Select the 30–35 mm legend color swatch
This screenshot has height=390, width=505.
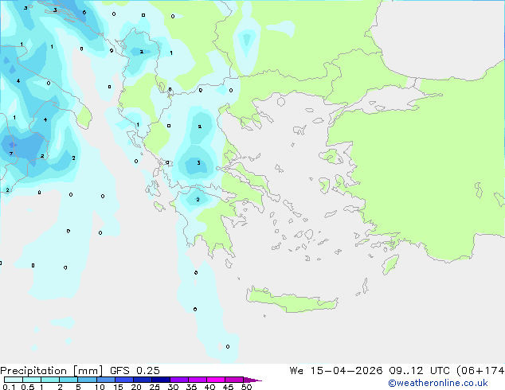tap(179, 380)
